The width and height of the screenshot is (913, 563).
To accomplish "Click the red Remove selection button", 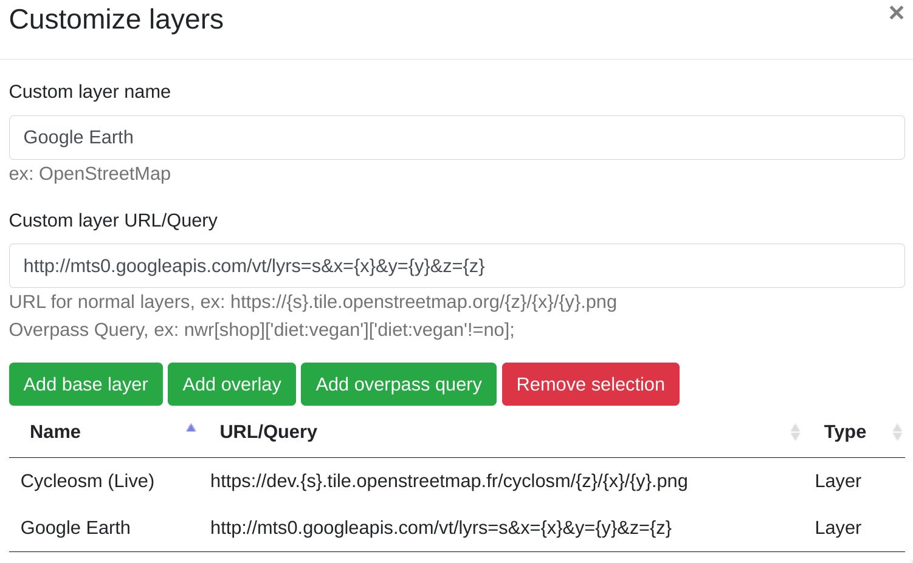I will point(590,384).
